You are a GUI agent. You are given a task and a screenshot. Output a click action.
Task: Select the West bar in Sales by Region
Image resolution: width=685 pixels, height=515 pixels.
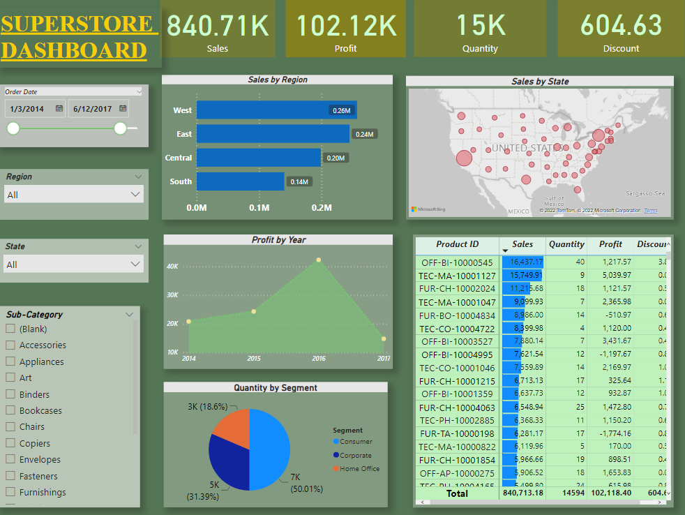pos(276,110)
